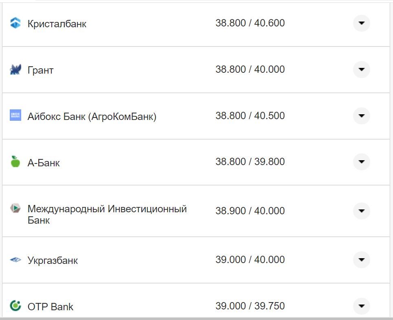Expand the А-Банк row details
The height and width of the screenshot is (320, 393).
pos(361,161)
